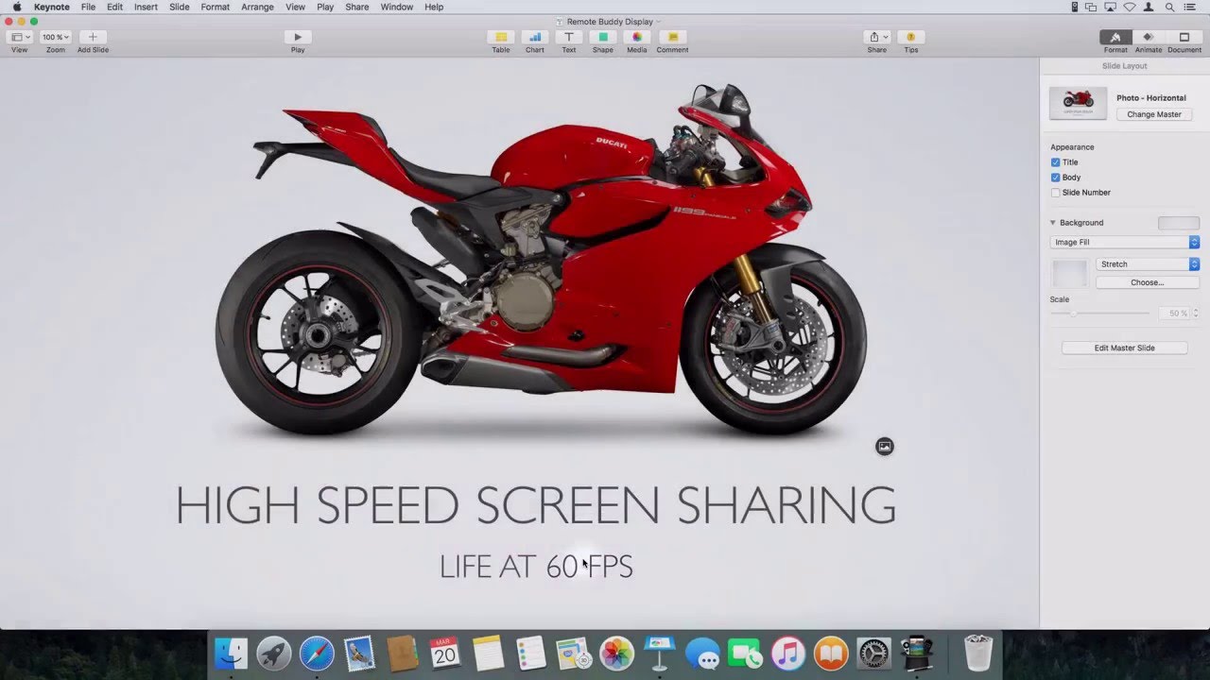Open the Apple menu
This screenshot has height=680, width=1210.
tap(16, 7)
